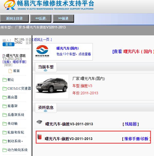Select the 当前车型 tab

(x=46, y=67)
